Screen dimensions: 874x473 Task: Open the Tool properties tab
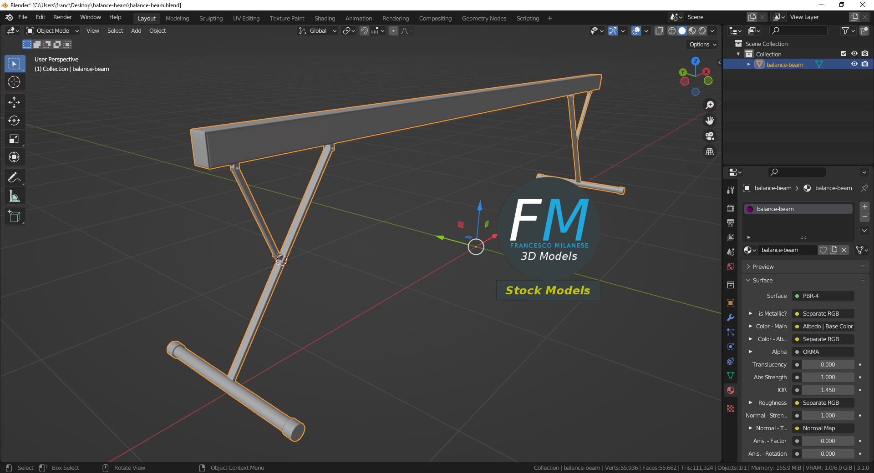[x=731, y=190]
